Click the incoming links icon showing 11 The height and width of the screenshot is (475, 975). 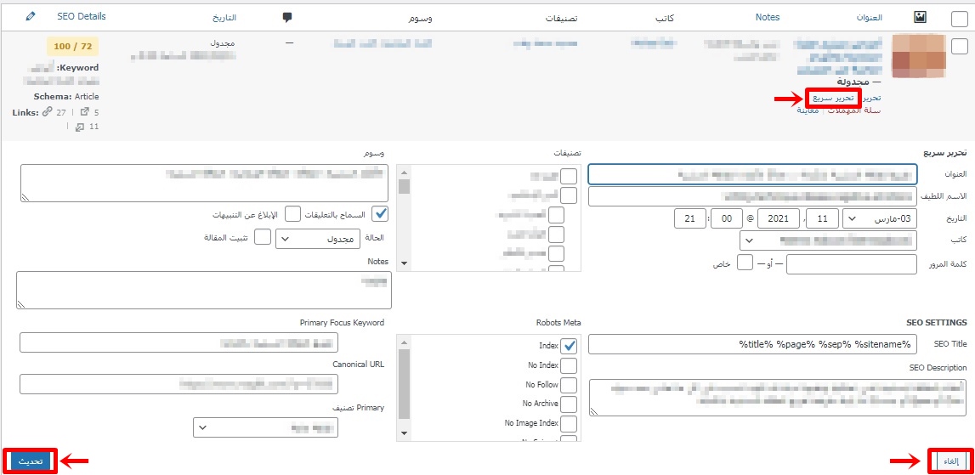[79, 127]
